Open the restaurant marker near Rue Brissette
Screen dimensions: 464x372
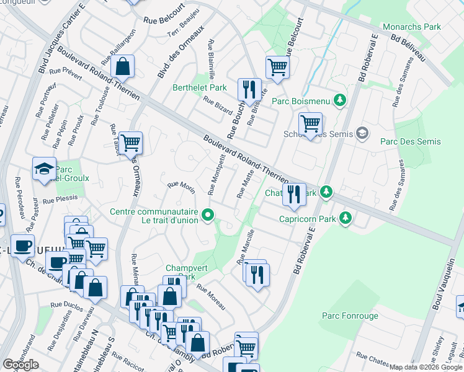(x=249, y=90)
